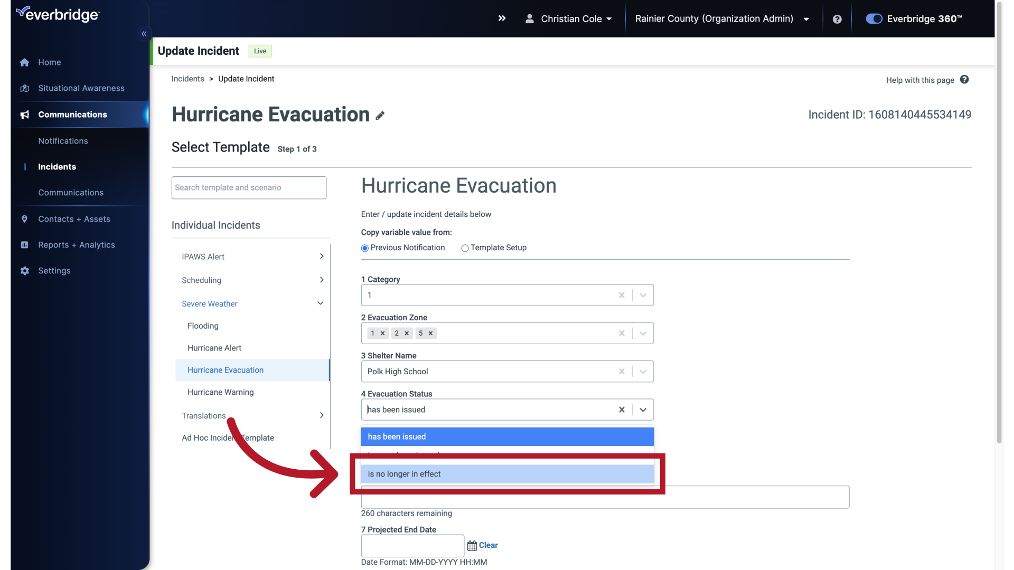Click the Projected End Date input field
Viewport: 1014px width, 570px height.
(412, 546)
